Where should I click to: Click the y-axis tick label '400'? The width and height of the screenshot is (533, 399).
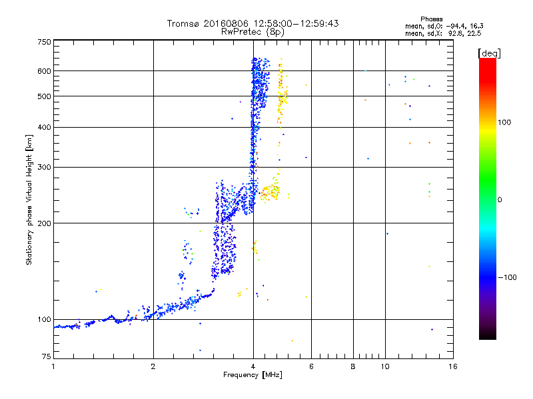pyautogui.click(x=44, y=127)
